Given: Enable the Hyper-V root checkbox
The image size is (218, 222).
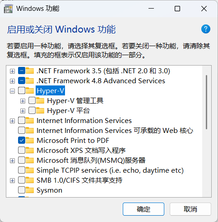Looking at the screenshot, I should point(22,90).
